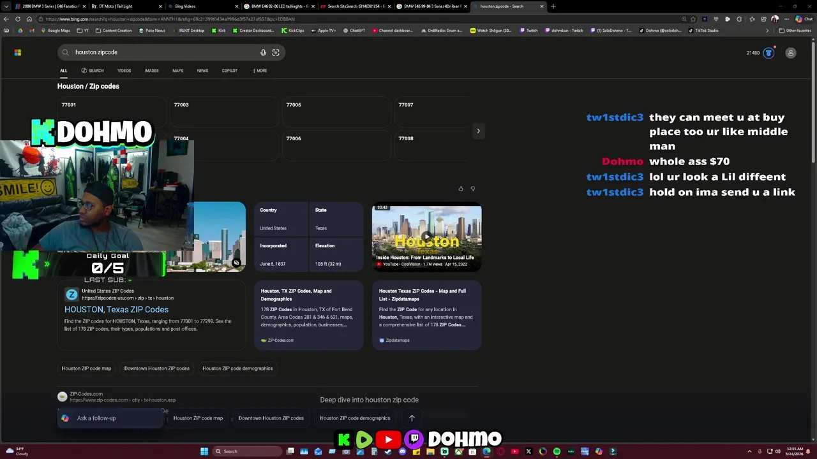Open Microsoft Rewards medal icon

768,53
